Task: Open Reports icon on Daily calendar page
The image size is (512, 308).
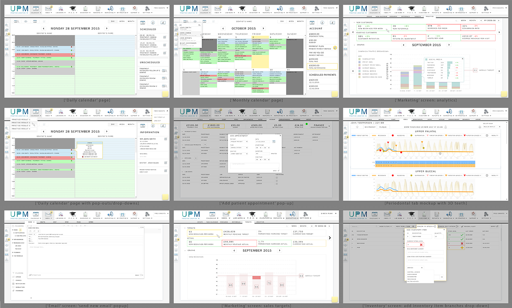Action: coord(98,9)
